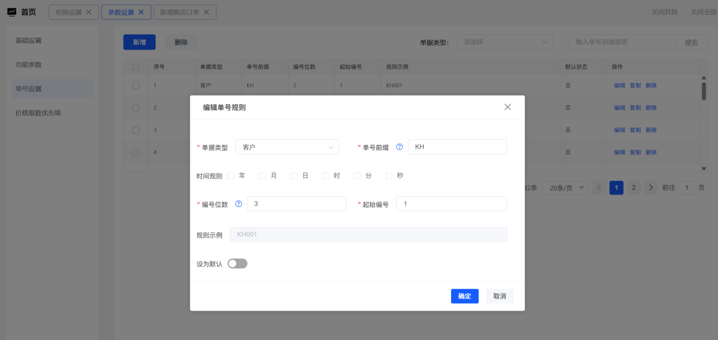718x340 pixels.
Task: Close the 权限设置 tab via X icon
Action: tap(88, 12)
